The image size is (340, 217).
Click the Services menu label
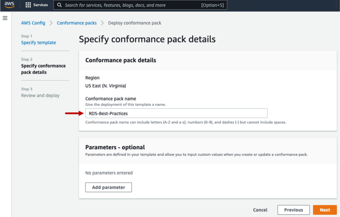pyautogui.click(x=41, y=5)
